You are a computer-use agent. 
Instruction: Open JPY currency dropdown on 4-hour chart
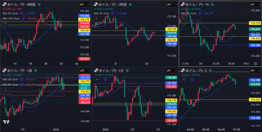[x=85, y=4]
